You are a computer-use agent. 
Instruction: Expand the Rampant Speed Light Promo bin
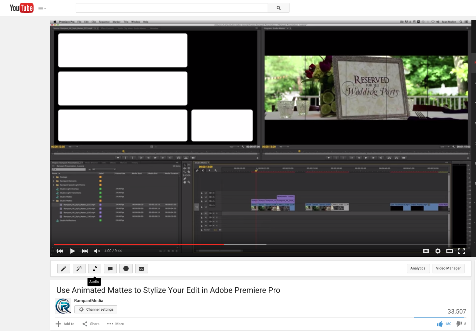[x=54, y=185]
